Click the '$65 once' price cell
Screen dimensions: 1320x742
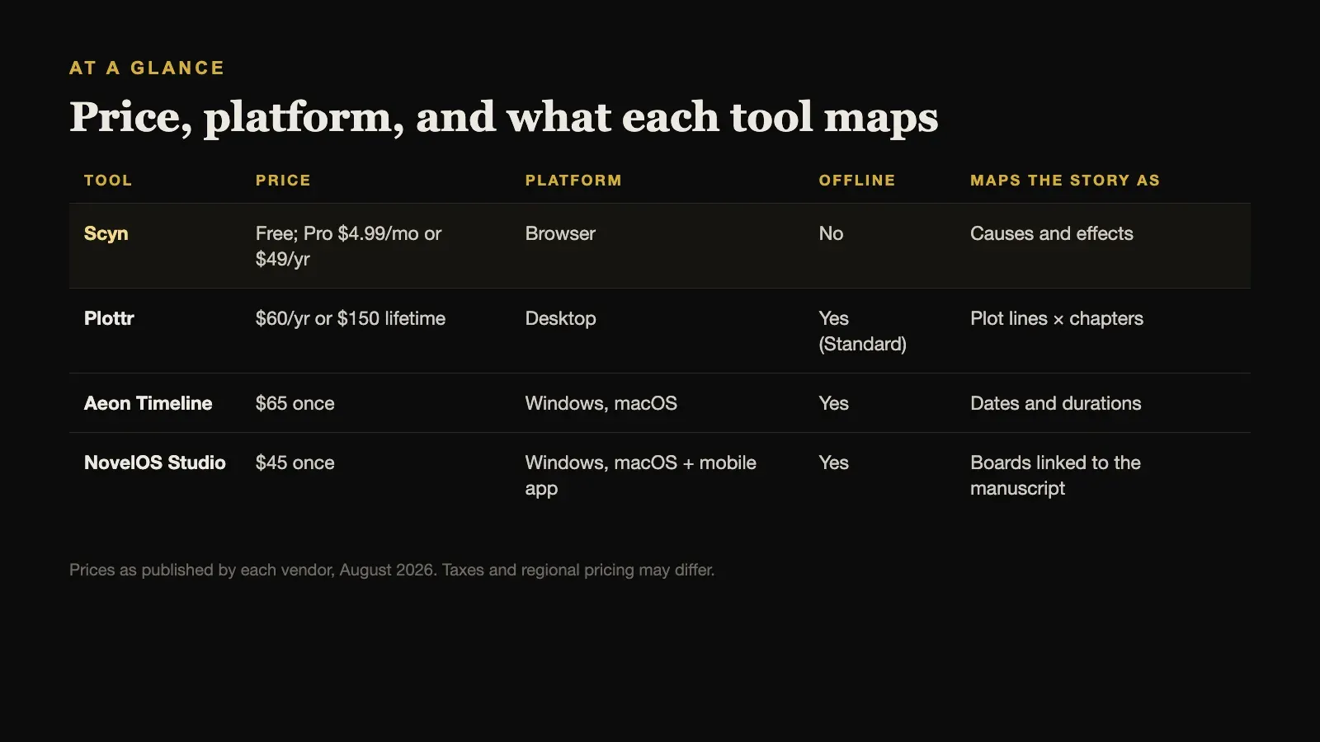(295, 403)
